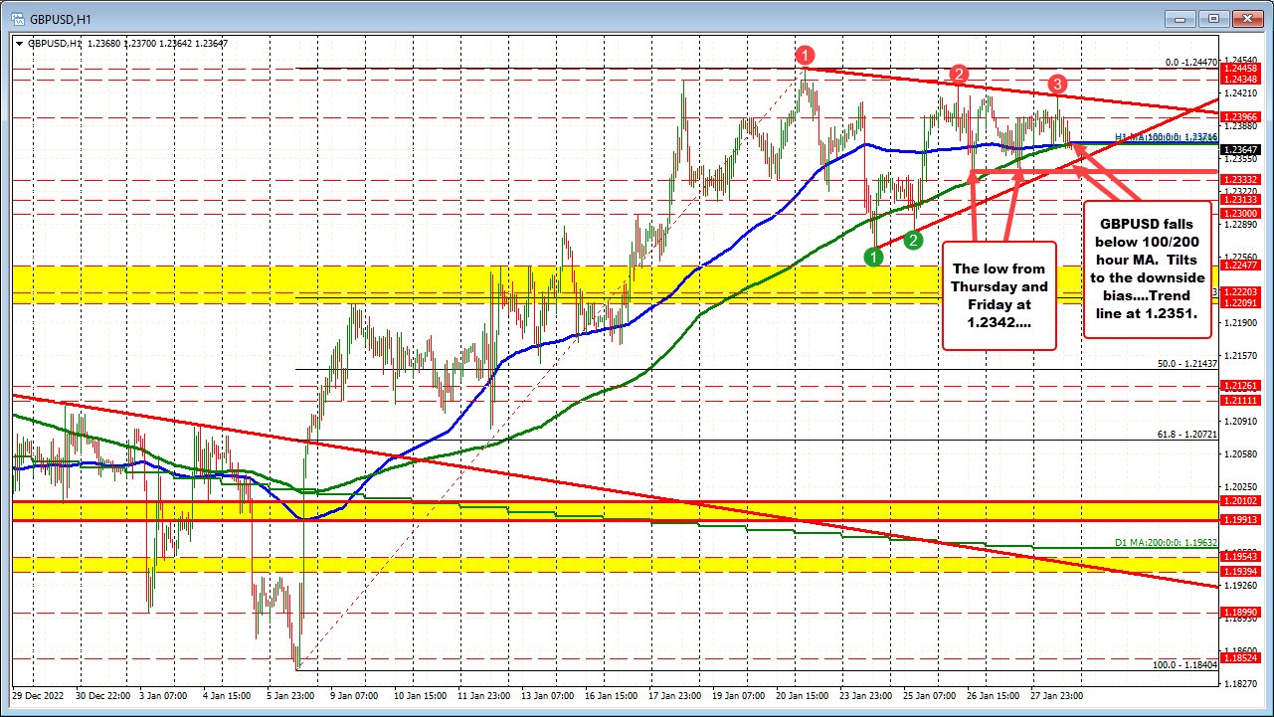Click the Fibonacci label 50.0 - 1.21437
Image resolution: width=1274 pixels, height=717 pixels.
[1189, 364]
